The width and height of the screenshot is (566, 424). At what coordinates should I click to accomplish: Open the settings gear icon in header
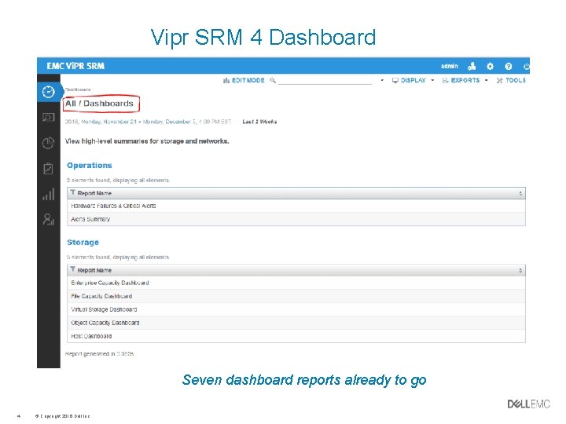click(490, 66)
